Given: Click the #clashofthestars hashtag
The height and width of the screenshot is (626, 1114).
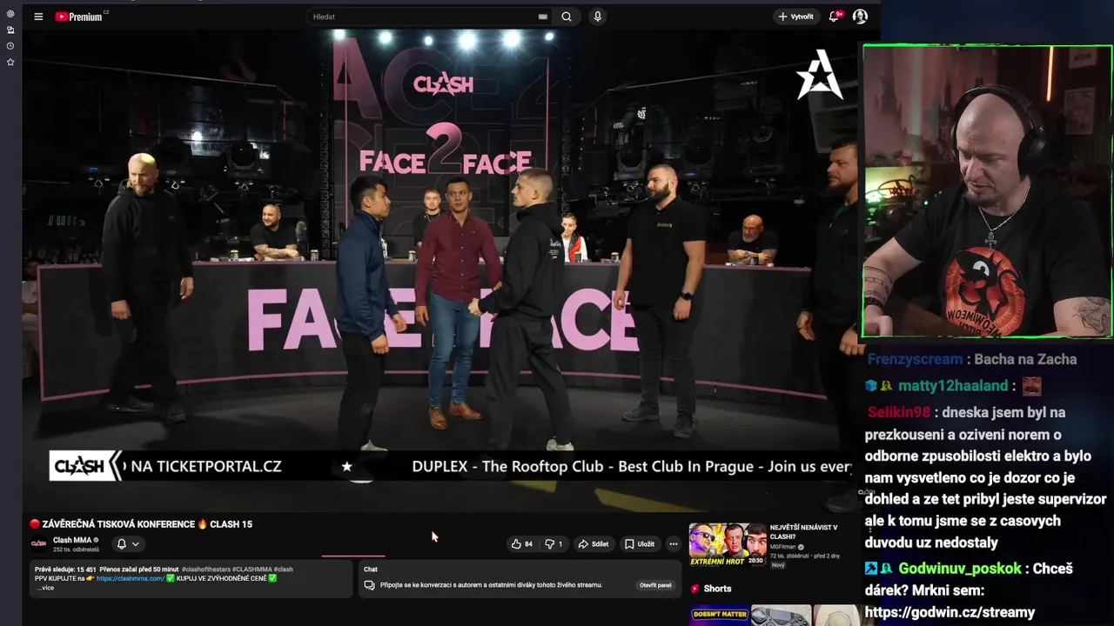Looking at the screenshot, I should click(x=205, y=569).
